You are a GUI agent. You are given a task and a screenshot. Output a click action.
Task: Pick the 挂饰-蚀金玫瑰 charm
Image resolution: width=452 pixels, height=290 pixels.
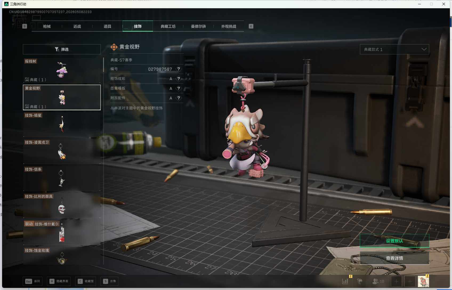[x=62, y=256]
